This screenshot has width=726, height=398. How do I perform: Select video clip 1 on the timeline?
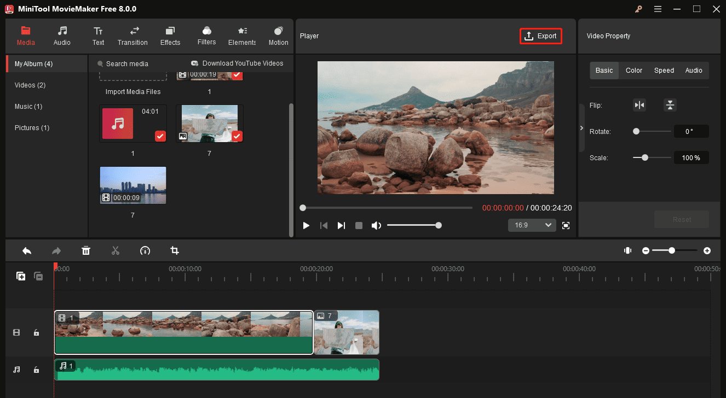coord(184,332)
